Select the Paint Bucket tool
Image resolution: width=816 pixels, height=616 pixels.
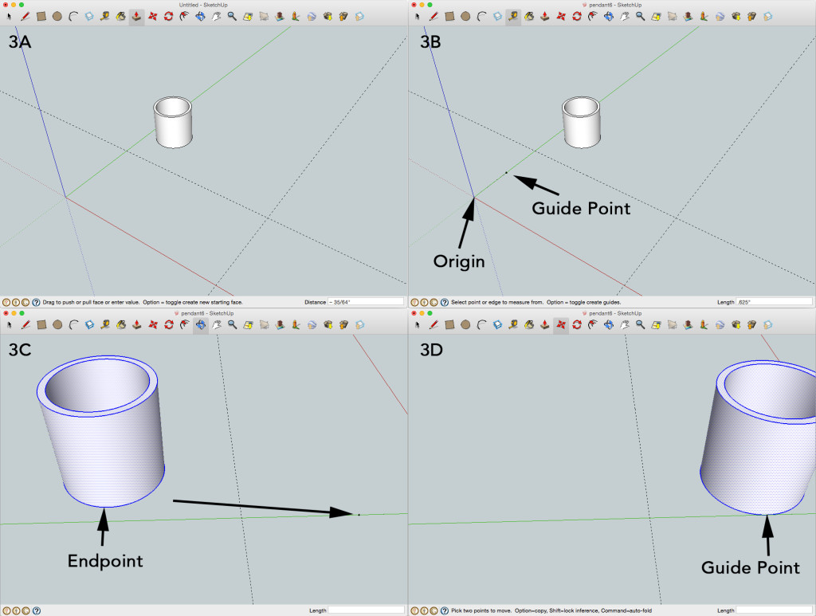[x=120, y=16]
